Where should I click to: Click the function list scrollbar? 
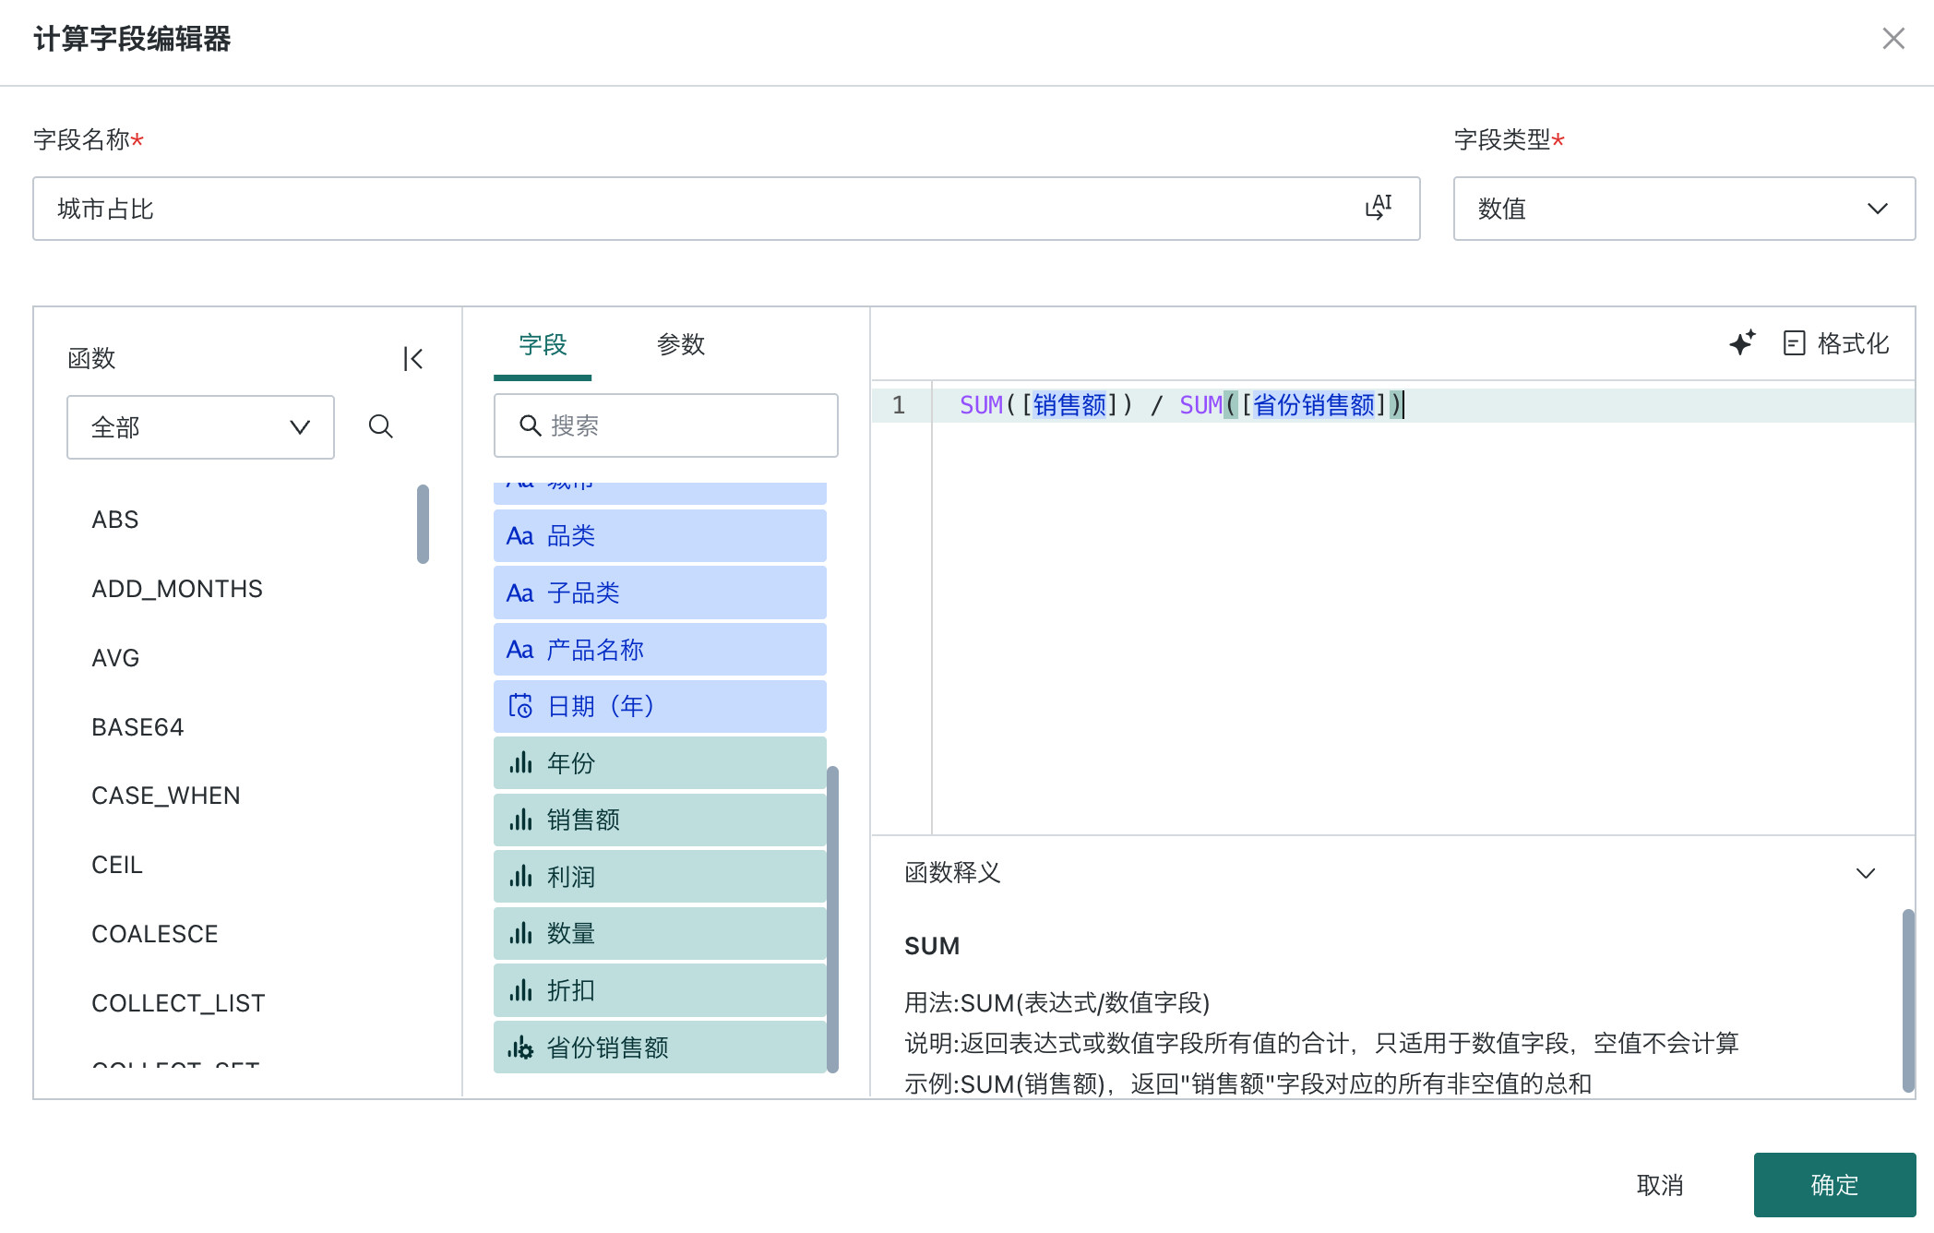[x=423, y=524]
